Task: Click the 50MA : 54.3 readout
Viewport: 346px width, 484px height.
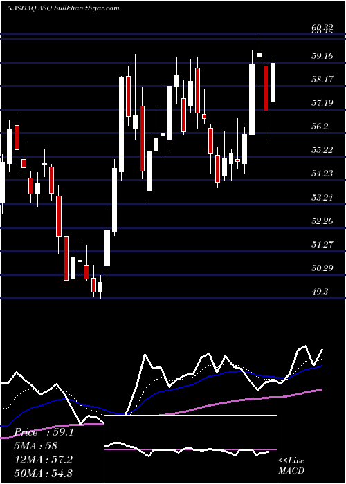Action: [43, 473]
